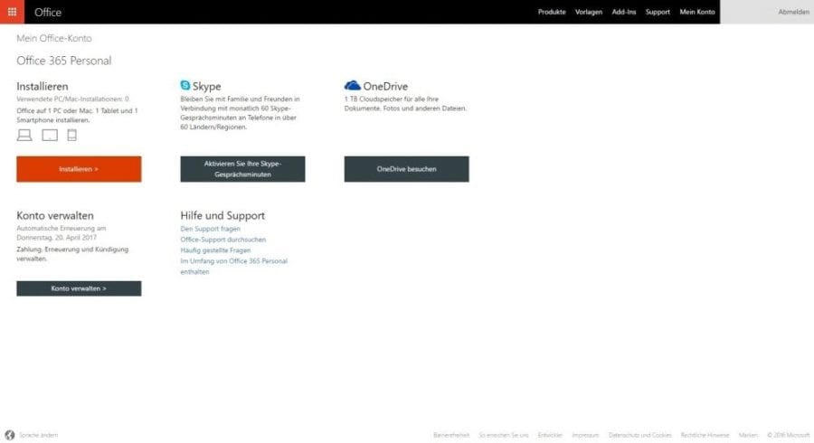Image resolution: width=814 pixels, height=443 pixels.
Task: Open Office-Support durchsuchen link
Action: pyautogui.click(x=223, y=240)
